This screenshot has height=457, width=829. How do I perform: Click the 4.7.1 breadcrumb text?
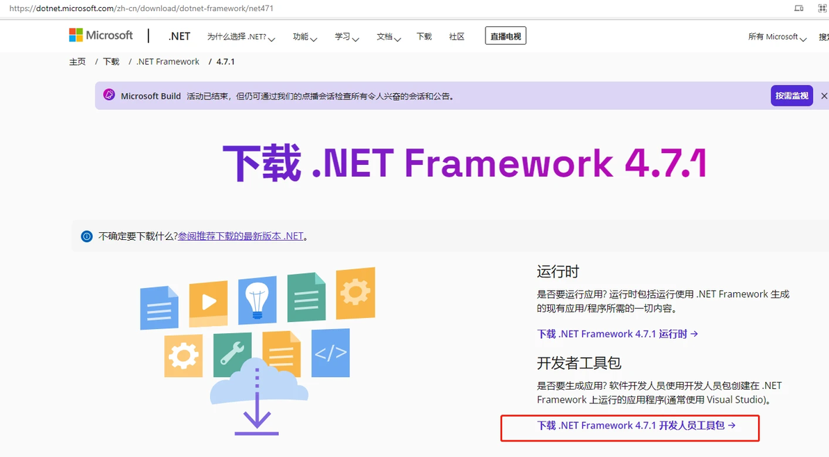click(225, 61)
